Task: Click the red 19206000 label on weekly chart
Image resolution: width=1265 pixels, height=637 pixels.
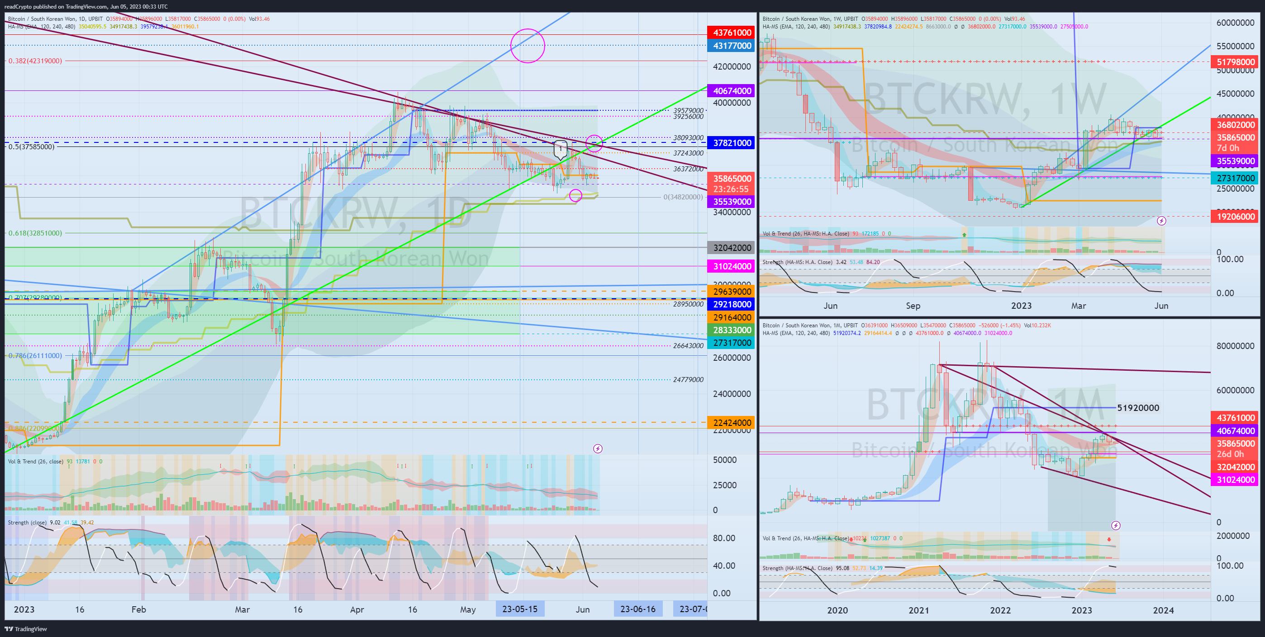Action: pyautogui.click(x=1235, y=217)
